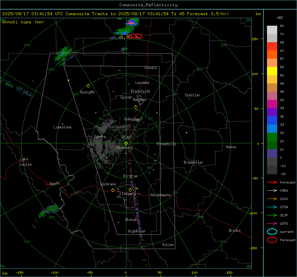
Task: Click the yellow diamond marker above Calgary
Action: [x=130, y=190]
